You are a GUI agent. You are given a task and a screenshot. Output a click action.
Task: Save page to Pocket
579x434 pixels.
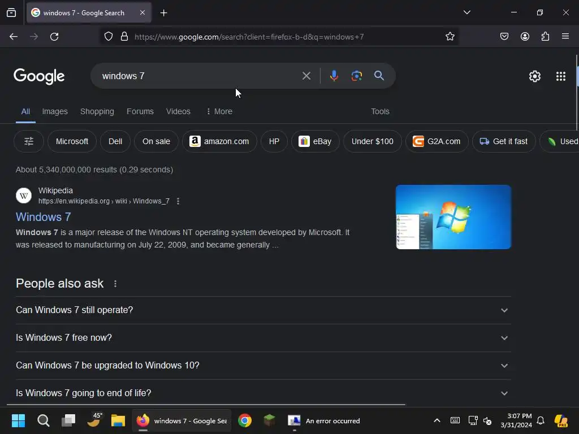(x=504, y=36)
